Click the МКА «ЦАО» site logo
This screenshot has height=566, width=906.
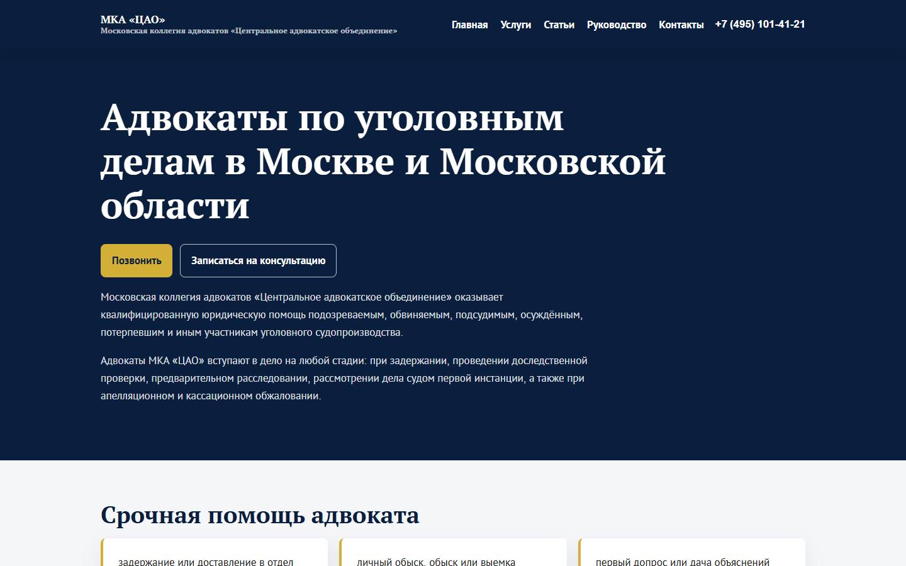(133, 19)
